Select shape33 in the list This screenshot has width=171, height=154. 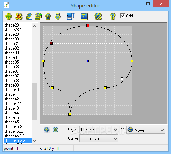[12, 53]
